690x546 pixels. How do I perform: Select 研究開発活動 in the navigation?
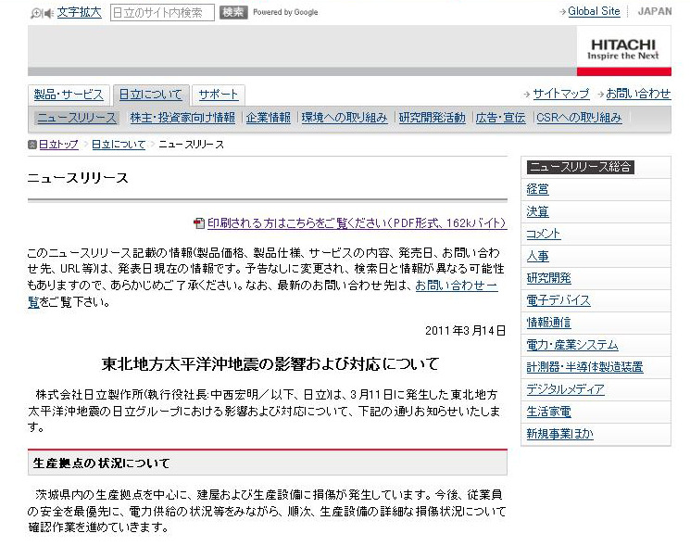coord(433,118)
